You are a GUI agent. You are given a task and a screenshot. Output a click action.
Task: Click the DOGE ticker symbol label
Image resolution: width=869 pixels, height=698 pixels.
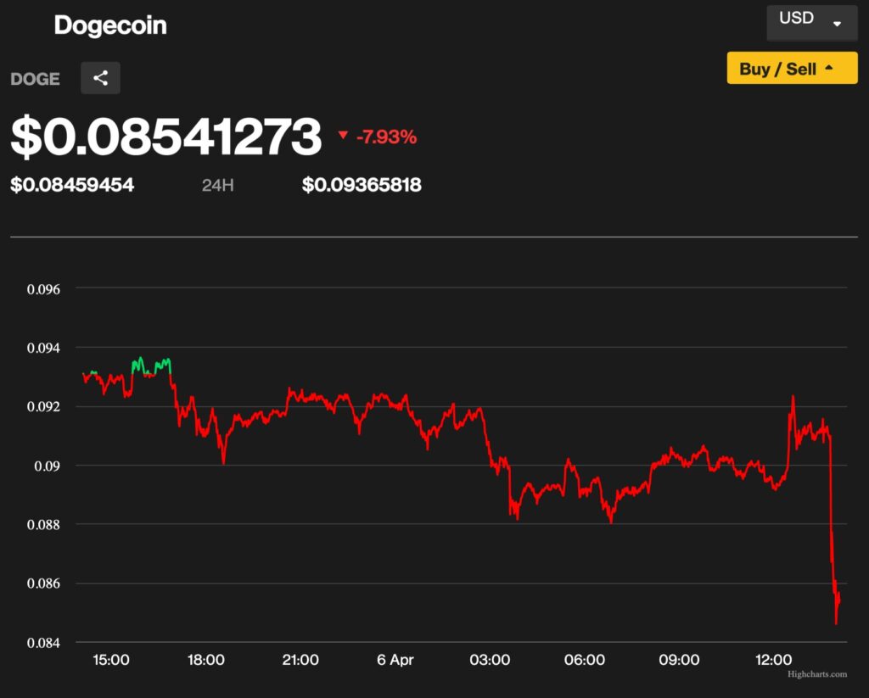point(35,79)
